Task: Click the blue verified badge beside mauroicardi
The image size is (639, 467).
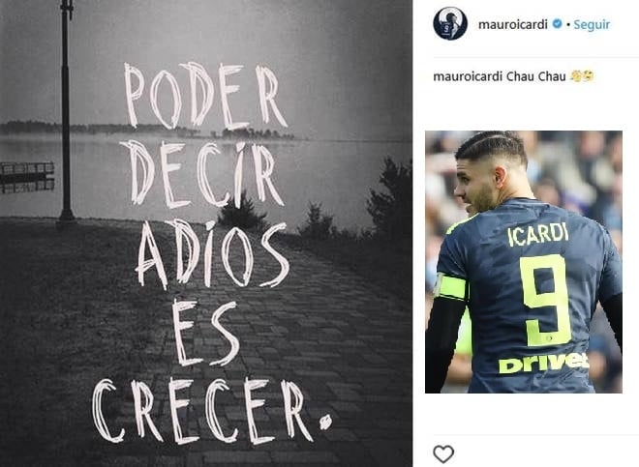Action: [x=557, y=24]
